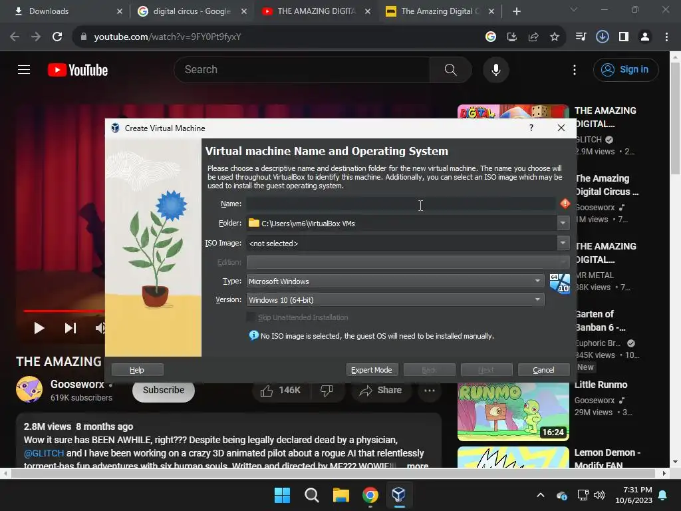Viewport: 681px width, 511px height.
Task: Expand the ISO Image dropdown arrow
Action: 563,243
